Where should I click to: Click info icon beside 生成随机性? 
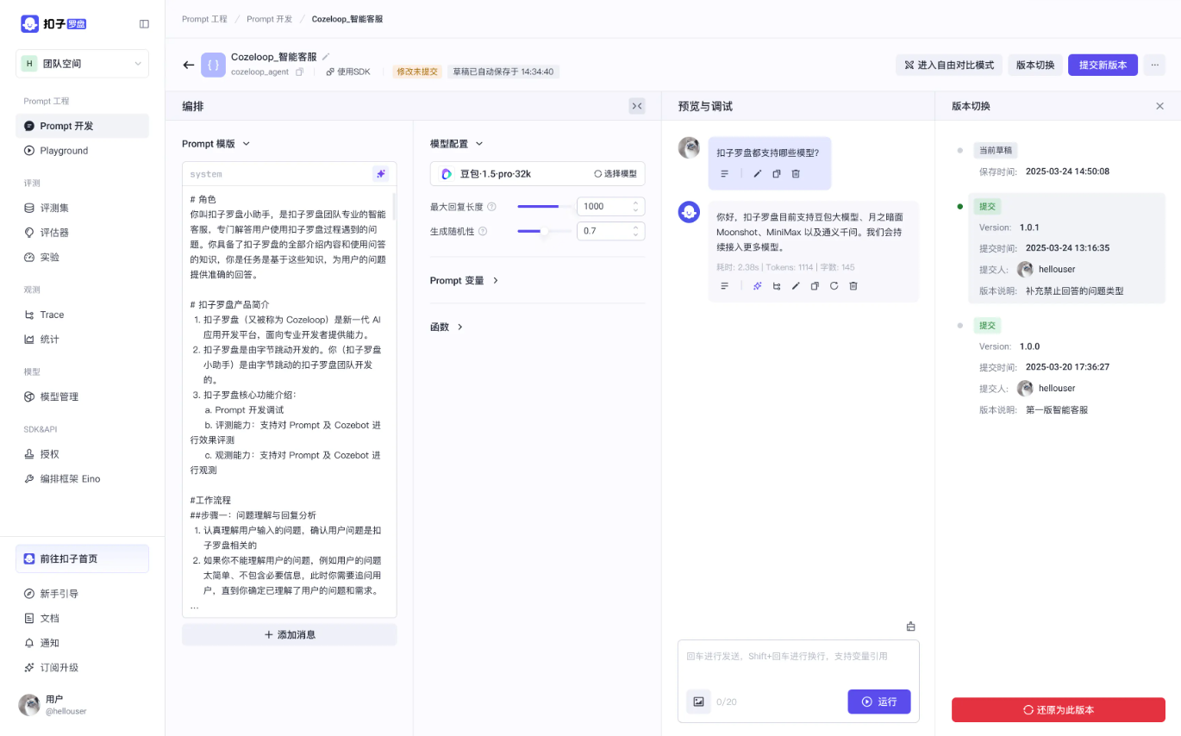(x=483, y=231)
